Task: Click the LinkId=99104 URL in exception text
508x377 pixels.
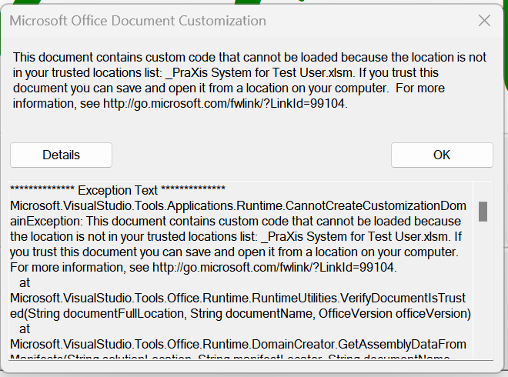Action: 273,268
